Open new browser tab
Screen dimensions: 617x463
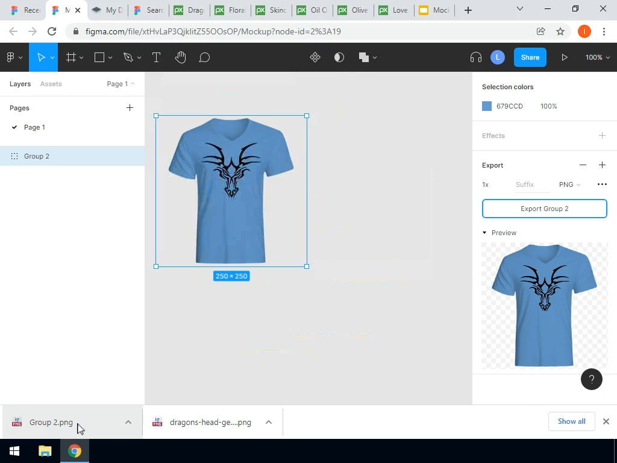468,10
